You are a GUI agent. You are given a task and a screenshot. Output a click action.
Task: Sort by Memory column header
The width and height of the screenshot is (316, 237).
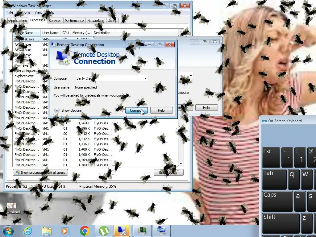click(81, 33)
